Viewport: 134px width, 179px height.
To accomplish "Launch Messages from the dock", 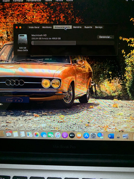I will point(44,135).
